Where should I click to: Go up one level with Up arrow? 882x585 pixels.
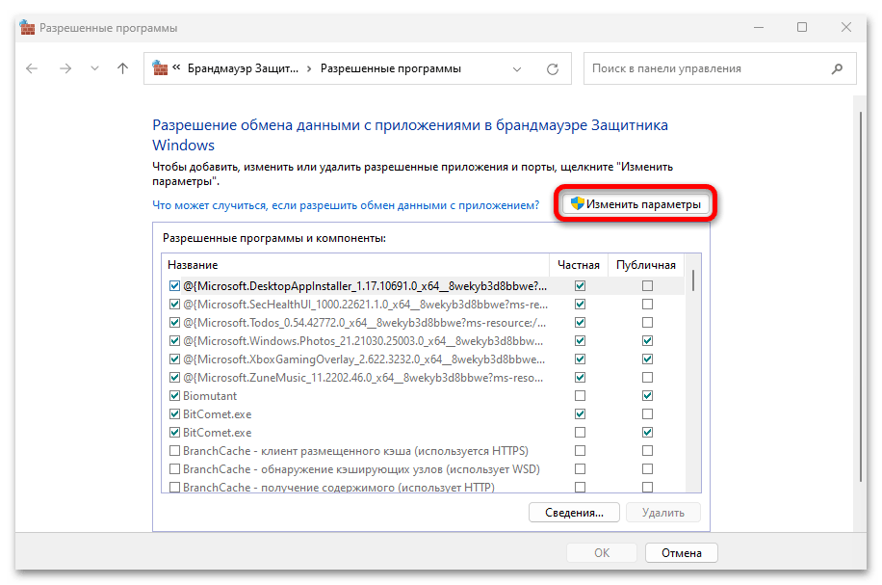(x=122, y=68)
